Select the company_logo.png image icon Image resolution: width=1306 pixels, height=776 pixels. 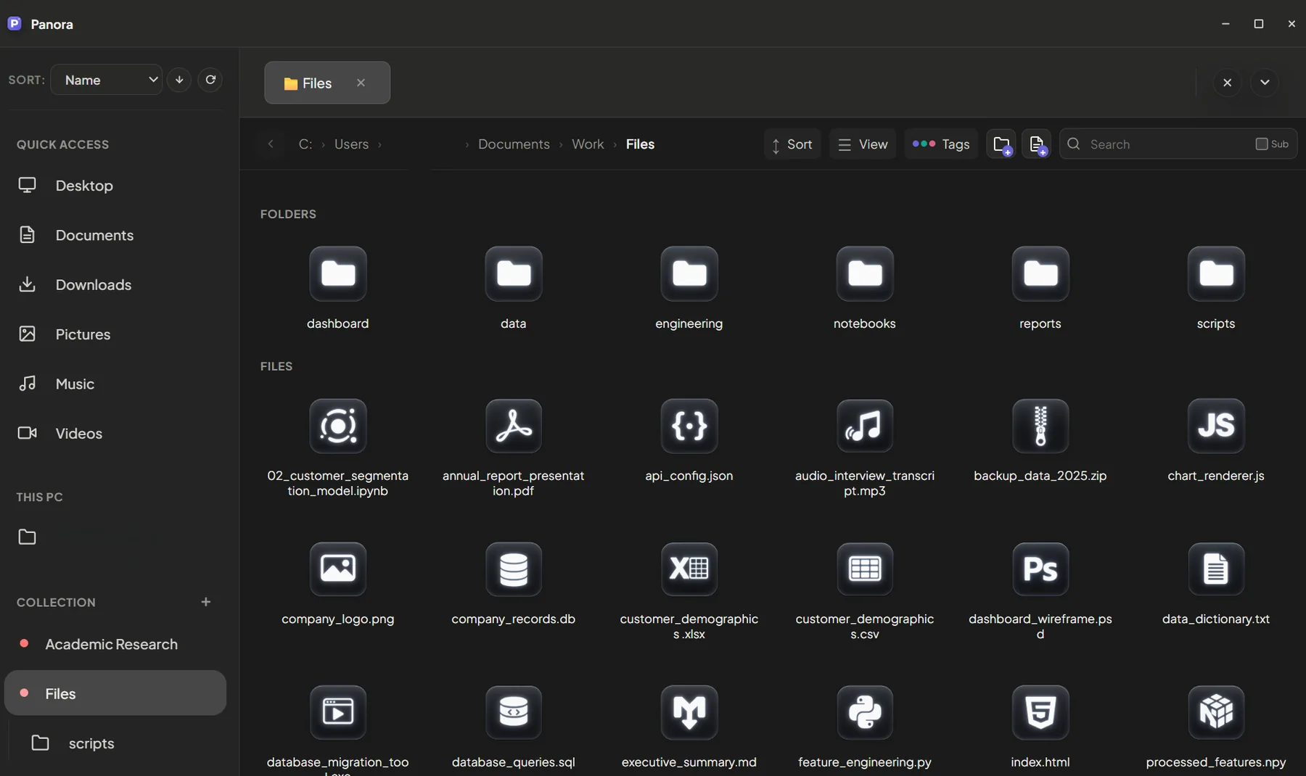click(338, 569)
